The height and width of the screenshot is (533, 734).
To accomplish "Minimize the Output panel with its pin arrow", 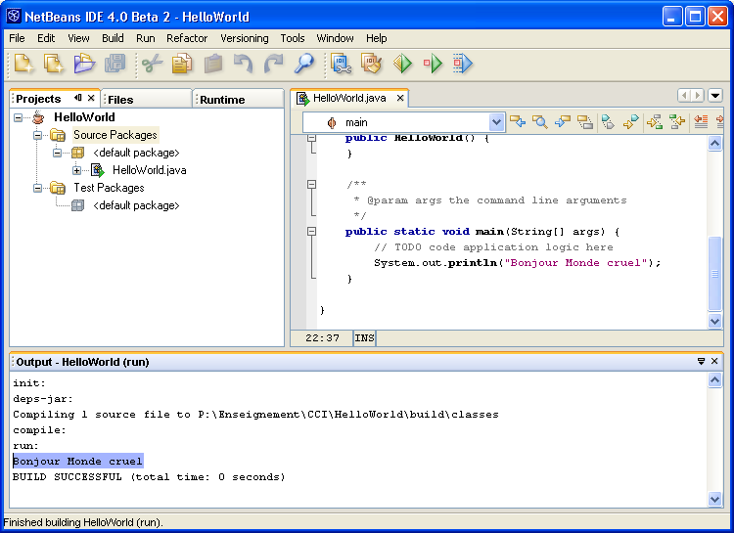I will (x=701, y=361).
